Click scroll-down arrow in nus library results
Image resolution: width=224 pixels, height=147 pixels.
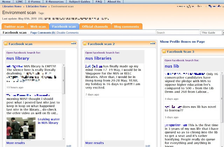coord(64,139)
